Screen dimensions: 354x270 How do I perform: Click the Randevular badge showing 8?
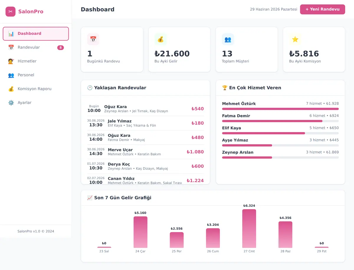pos(60,48)
